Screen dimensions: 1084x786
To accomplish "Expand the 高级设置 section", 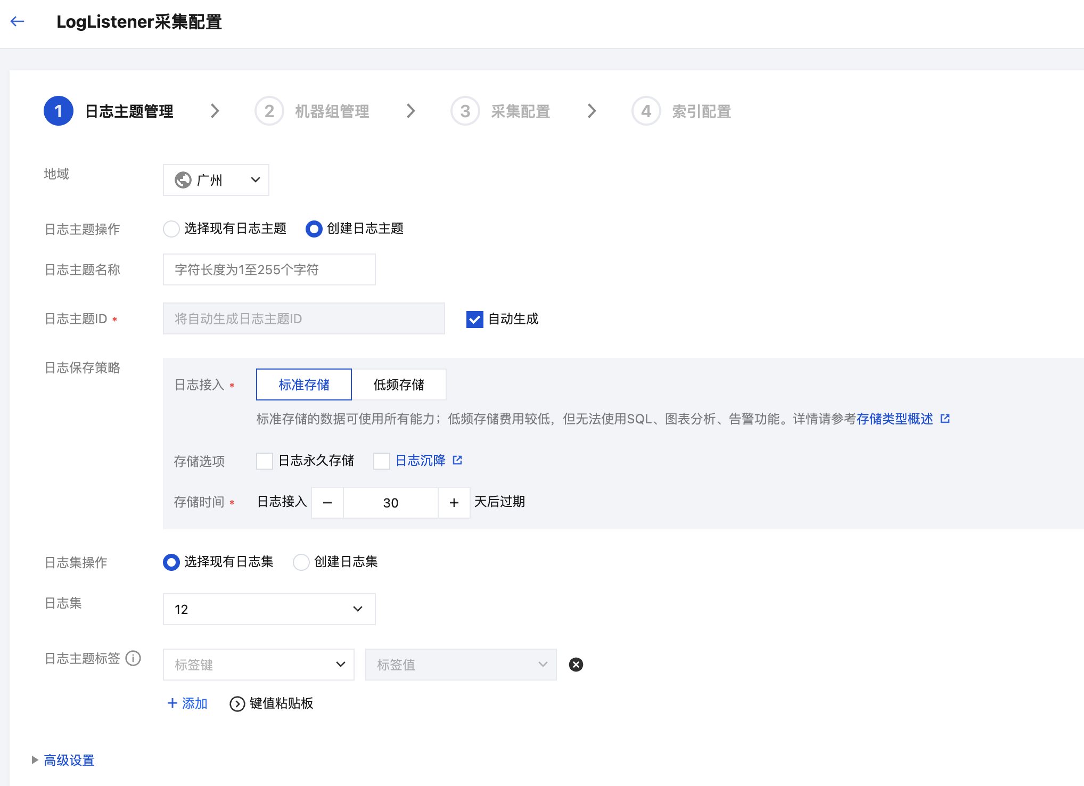I will 69,760.
